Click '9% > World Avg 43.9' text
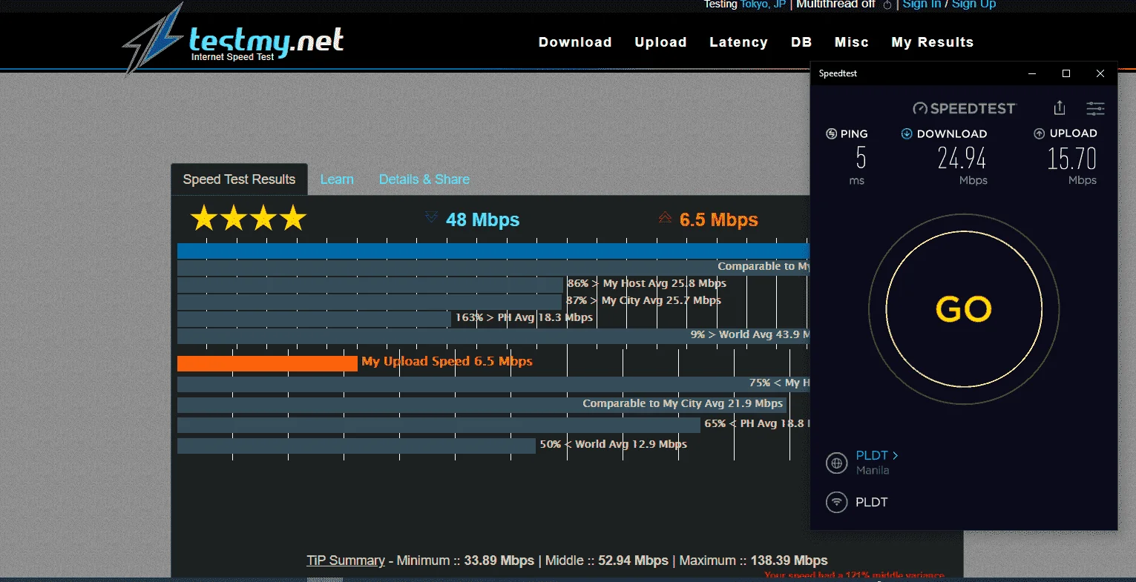The width and height of the screenshot is (1136, 582). click(749, 334)
